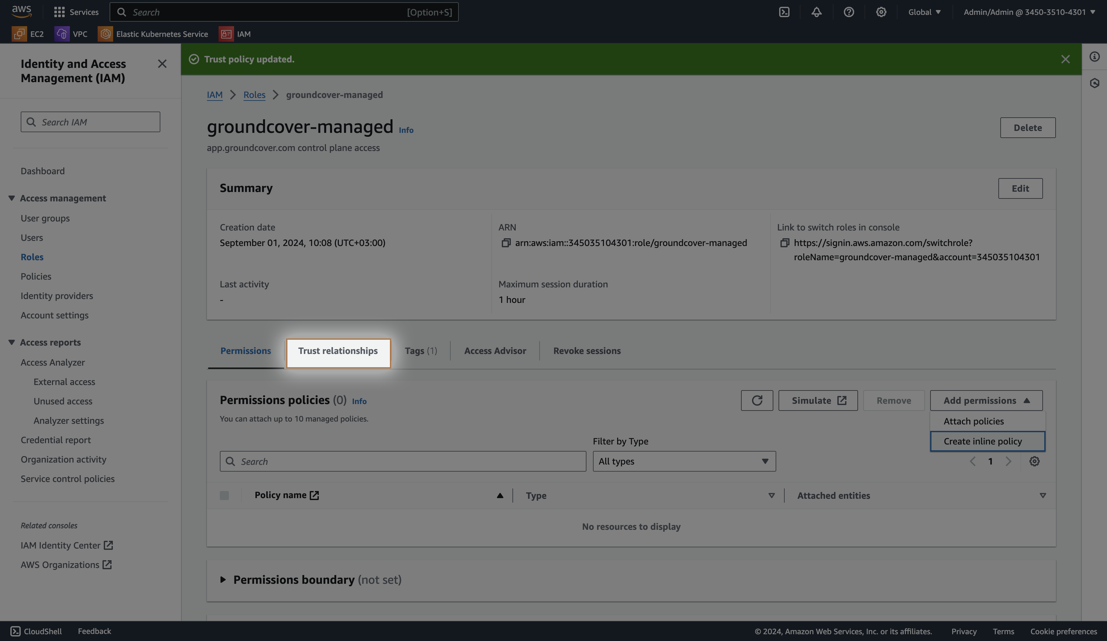Select all policies checkbox in header
The height and width of the screenshot is (641, 1107).
click(x=224, y=496)
